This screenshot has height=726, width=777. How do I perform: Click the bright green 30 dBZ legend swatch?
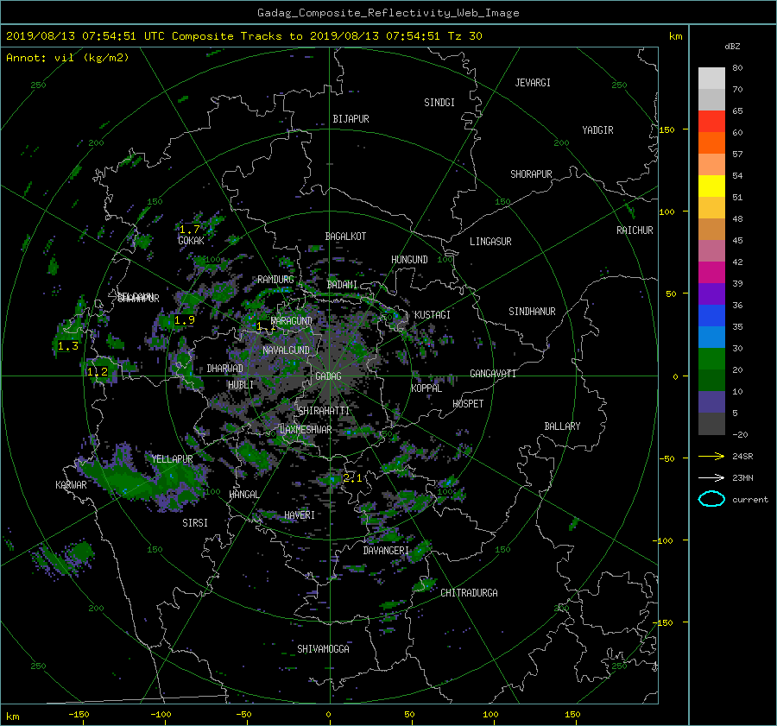click(711, 359)
